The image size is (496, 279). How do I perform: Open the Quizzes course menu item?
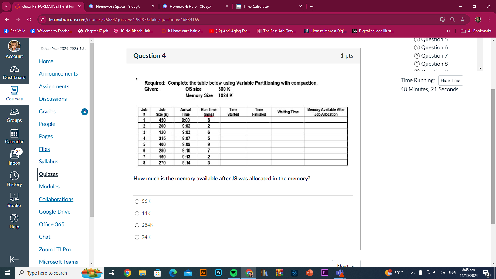pyautogui.click(x=48, y=174)
